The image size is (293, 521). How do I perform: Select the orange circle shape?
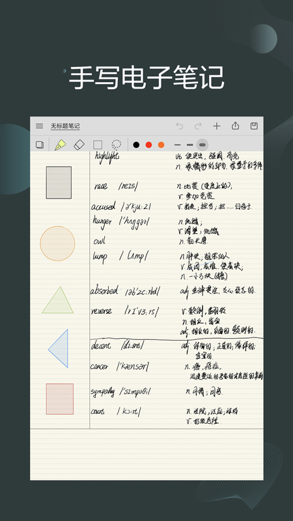pyautogui.click(x=57, y=243)
